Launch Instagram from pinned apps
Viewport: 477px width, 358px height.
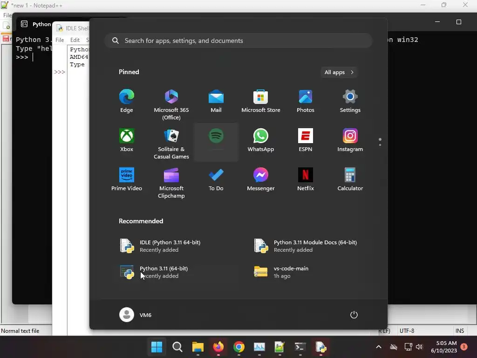pos(350,140)
